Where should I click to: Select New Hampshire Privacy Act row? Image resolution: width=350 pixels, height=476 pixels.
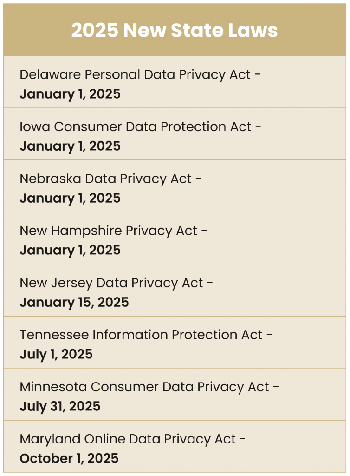(x=175, y=238)
